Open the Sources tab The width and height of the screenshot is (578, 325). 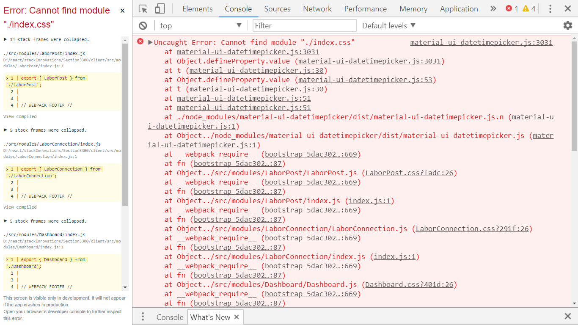pyautogui.click(x=277, y=9)
